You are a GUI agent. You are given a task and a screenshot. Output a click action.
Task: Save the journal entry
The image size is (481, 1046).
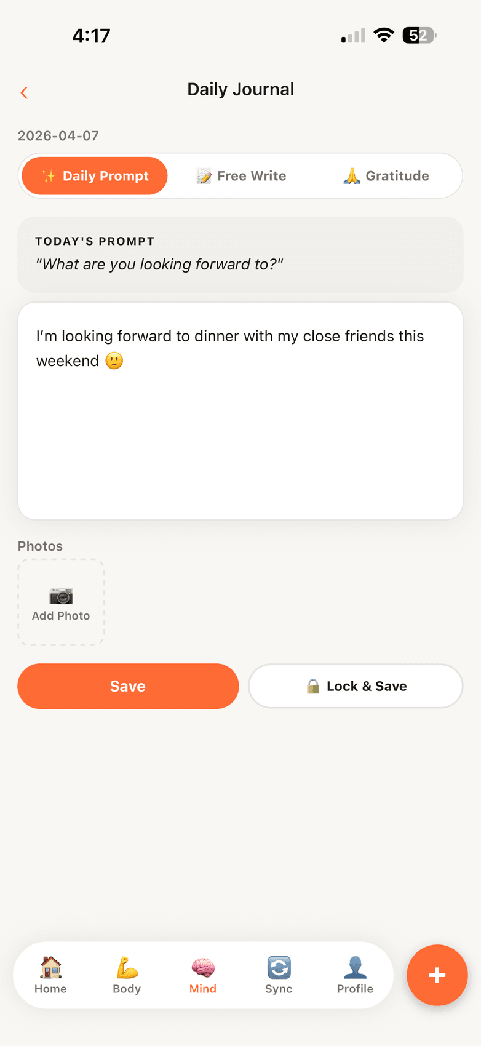pos(128,686)
